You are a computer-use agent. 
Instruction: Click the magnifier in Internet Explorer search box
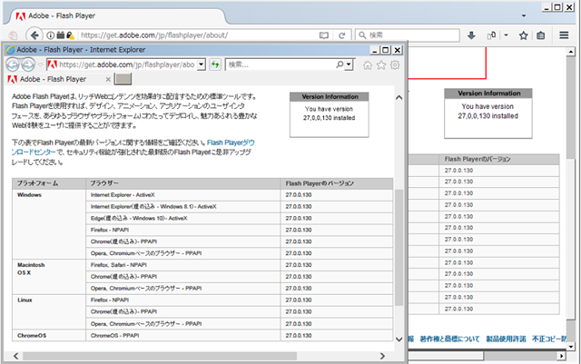[x=340, y=64]
